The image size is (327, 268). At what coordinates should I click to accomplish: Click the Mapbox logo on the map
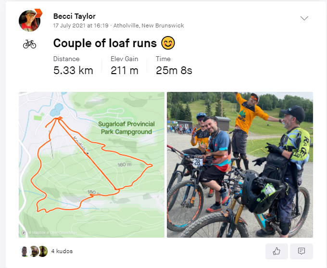(24, 233)
